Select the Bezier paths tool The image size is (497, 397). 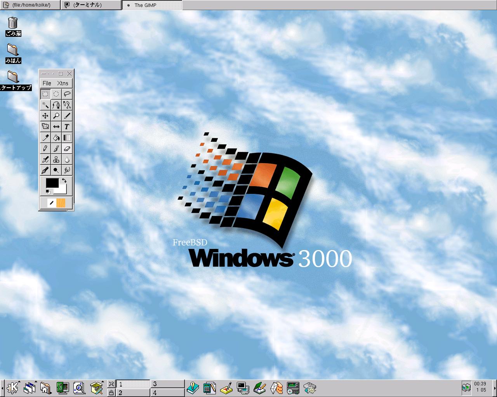tap(56, 105)
